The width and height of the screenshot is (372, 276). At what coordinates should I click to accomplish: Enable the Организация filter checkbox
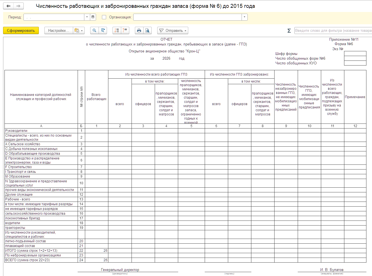click(x=104, y=17)
